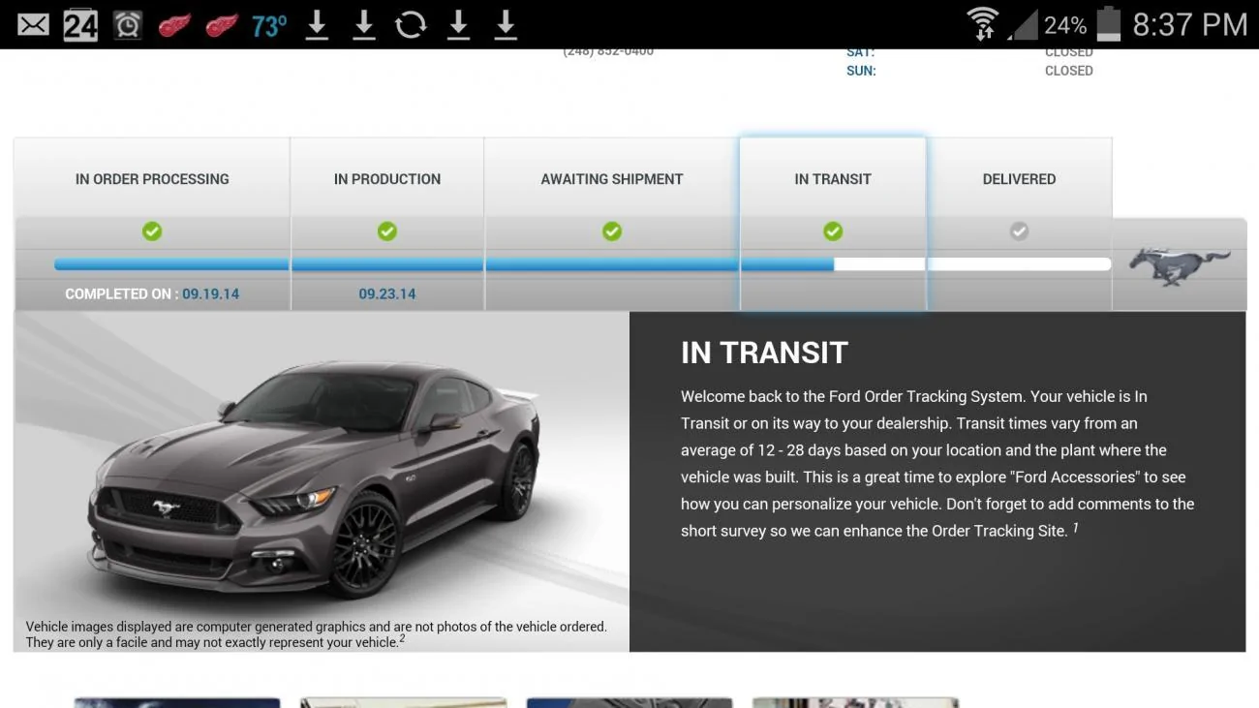Viewport: 1259px width, 708px height.
Task: Click white unfilled progress bar under Delivered
Action: 1019,264
